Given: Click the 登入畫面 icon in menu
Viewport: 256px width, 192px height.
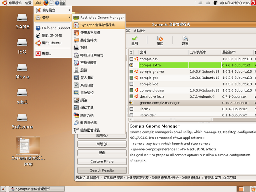Looking at the screenshot, I should [x=76, y=78].
